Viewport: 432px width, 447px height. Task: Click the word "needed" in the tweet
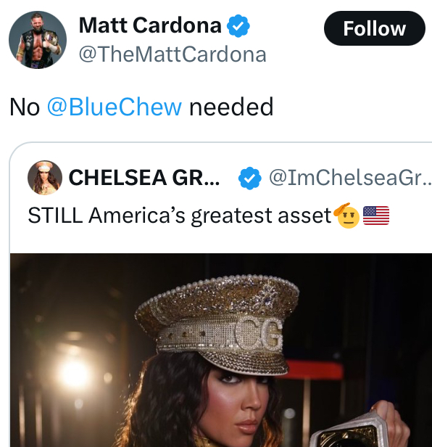(231, 107)
